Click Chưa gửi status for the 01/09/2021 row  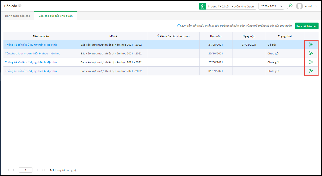(273, 71)
